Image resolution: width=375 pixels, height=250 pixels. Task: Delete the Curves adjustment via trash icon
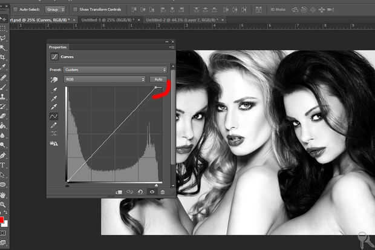tap(163, 191)
